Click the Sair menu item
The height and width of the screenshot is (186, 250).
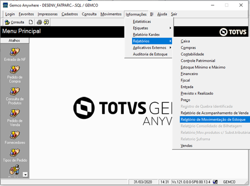[x=174, y=14]
